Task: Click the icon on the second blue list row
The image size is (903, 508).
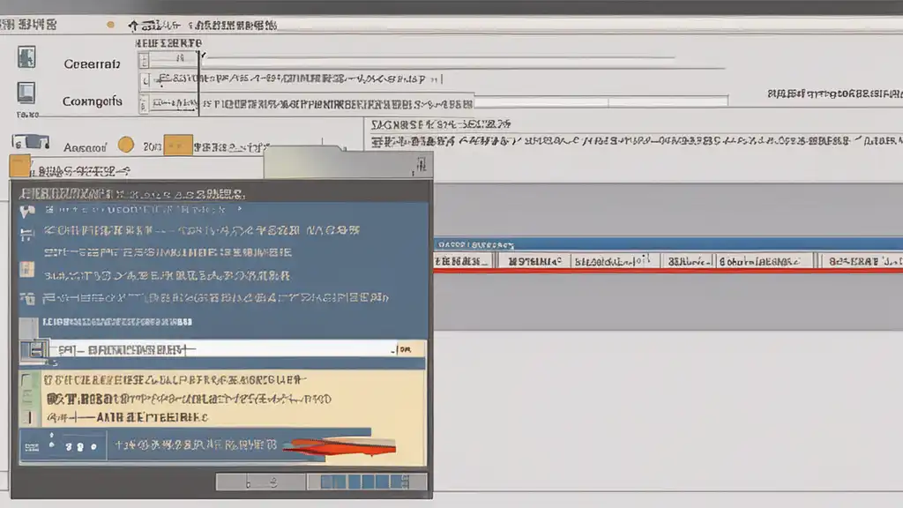Action: coord(26,235)
